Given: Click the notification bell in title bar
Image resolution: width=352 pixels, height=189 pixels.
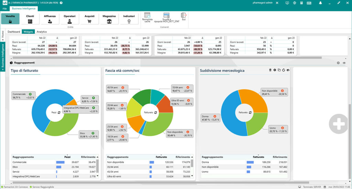Looking at the screenshot, I should pyautogui.click(x=320, y=3).
